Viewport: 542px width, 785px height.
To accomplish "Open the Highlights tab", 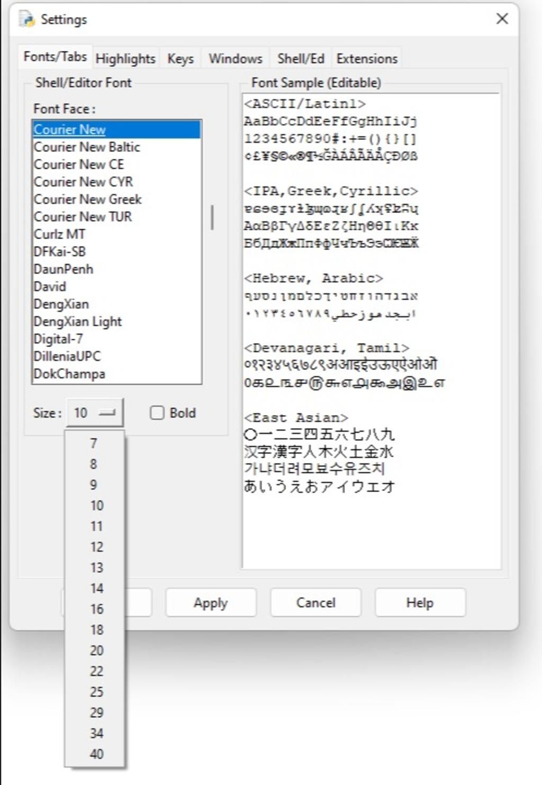I will click(x=125, y=59).
